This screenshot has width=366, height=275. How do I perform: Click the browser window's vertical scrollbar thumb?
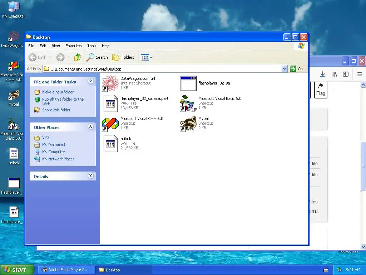coord(363,166)
